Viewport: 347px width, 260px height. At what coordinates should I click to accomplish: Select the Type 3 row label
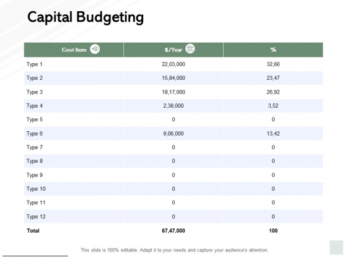coord(35,92)
